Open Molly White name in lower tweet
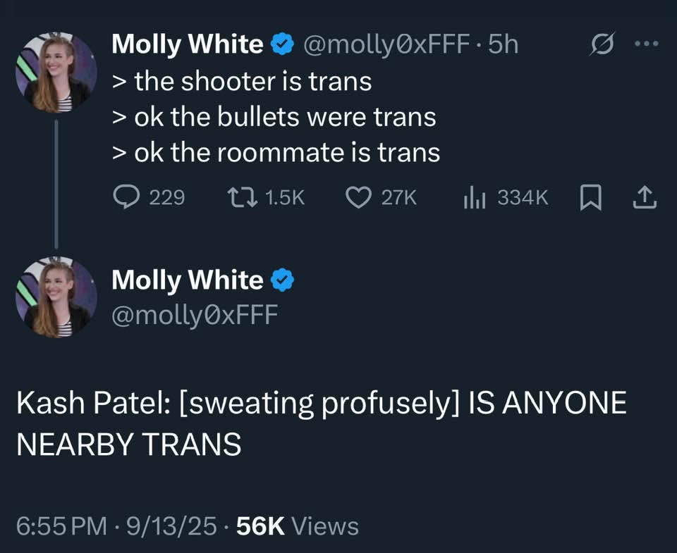 (x=187, y=280)
